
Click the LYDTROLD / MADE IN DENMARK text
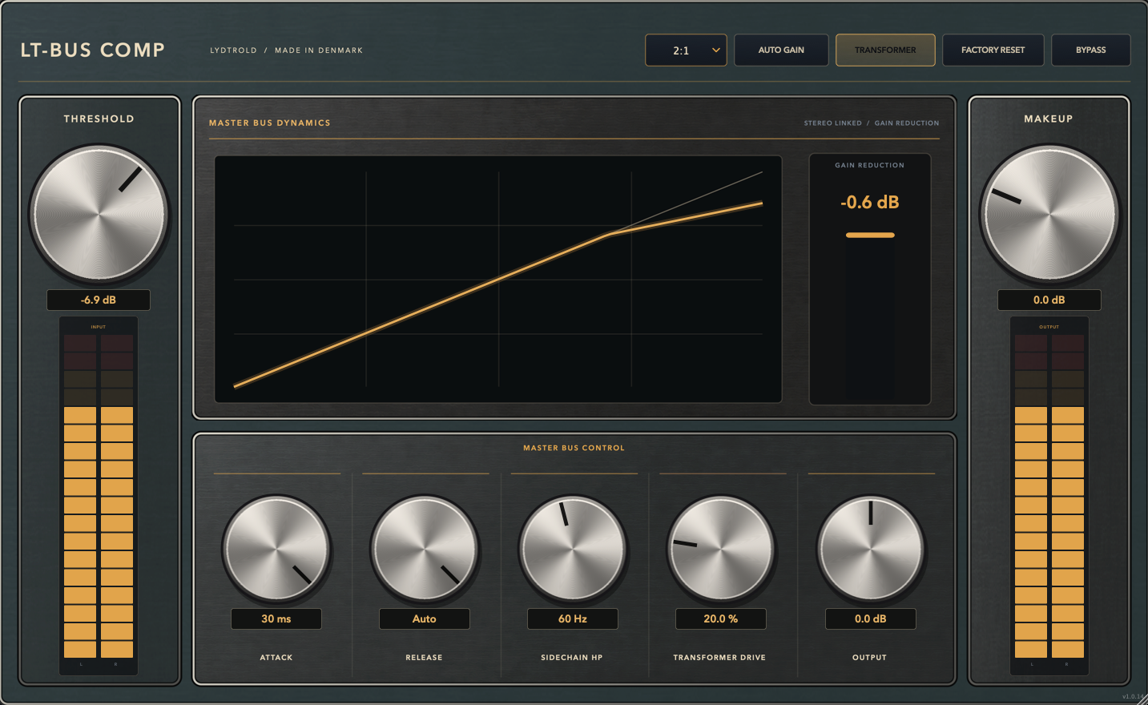287,50
